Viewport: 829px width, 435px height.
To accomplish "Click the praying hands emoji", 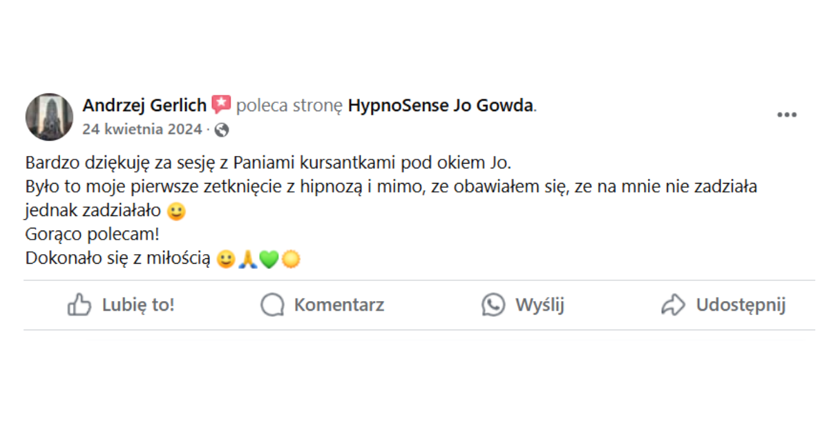I will tap(247, 260).
